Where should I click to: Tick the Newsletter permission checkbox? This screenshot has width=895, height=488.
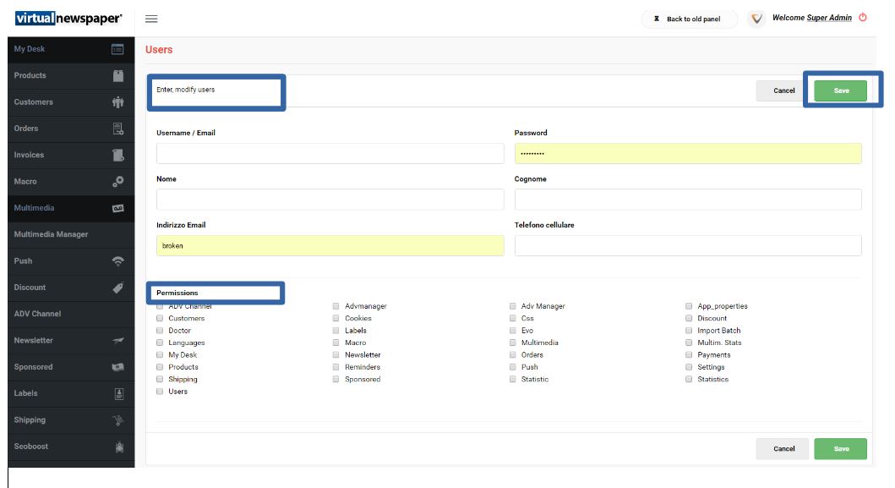coord(336,355)
